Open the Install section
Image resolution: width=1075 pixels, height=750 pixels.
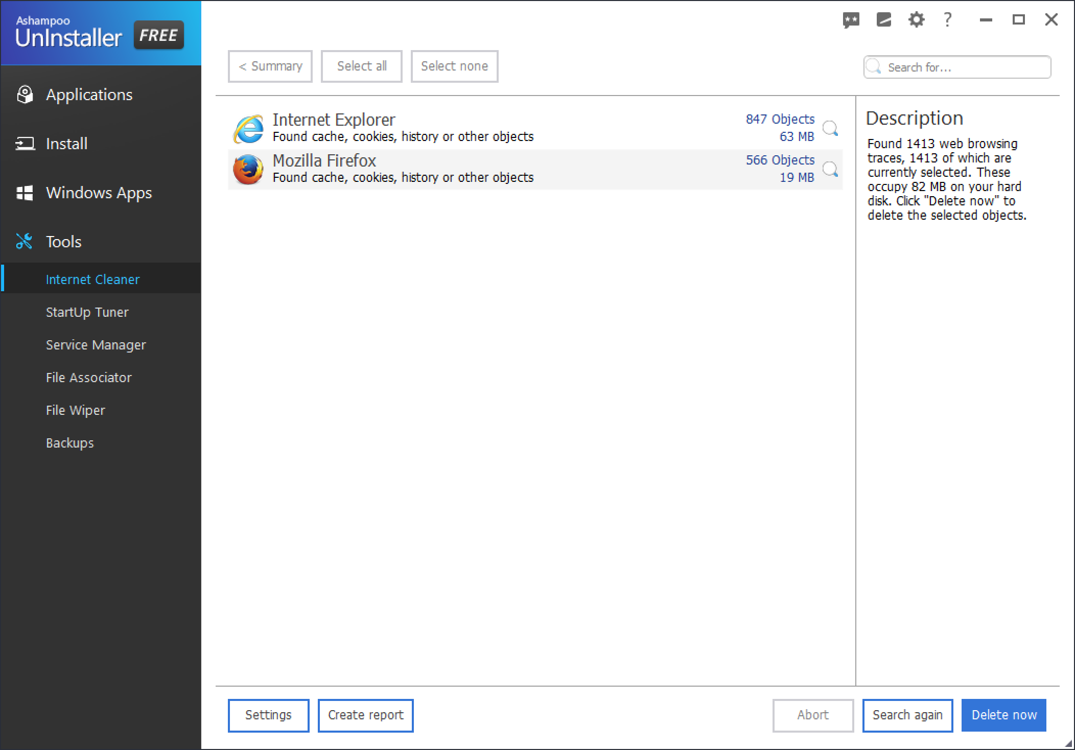pos(66,144)
